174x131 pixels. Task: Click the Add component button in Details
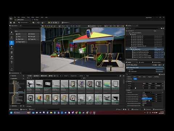[x=155, y=65]
